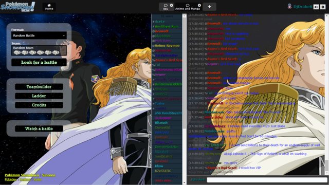Open the settings gear options
Screen dimensions: 329x185
[323, 7]
